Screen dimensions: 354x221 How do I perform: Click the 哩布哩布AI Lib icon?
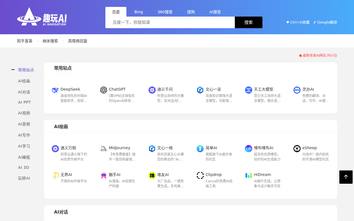[249, 149]
